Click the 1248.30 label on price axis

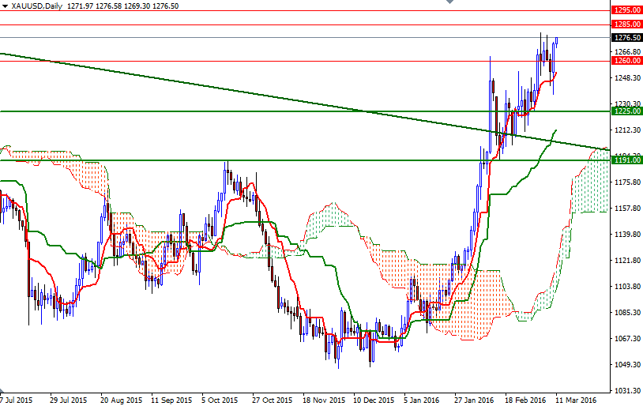(x=625, y=77)
